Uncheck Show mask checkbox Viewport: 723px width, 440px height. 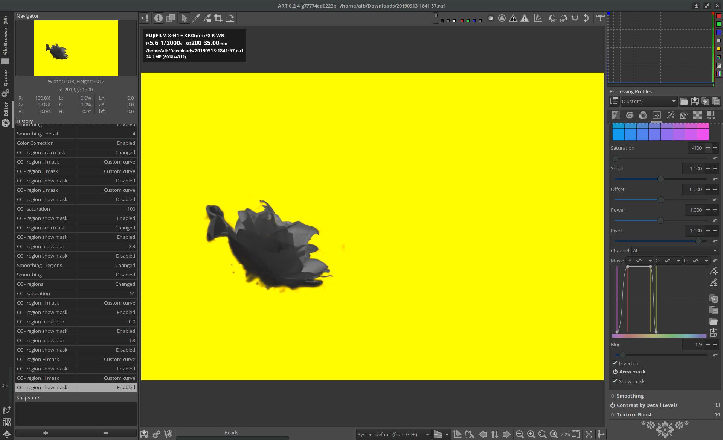[615, 381]
